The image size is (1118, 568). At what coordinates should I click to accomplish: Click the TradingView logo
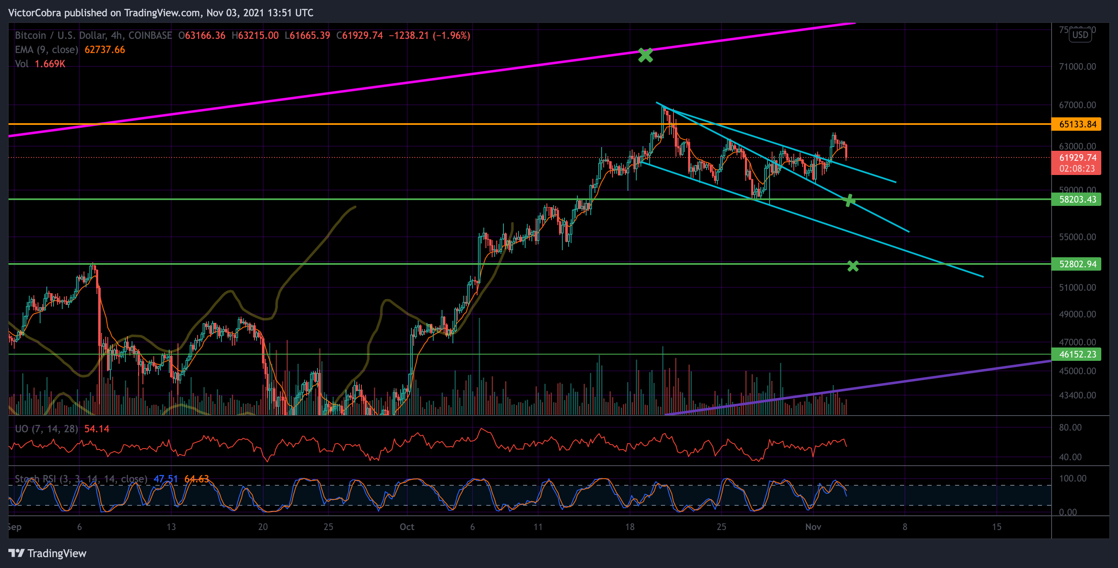pyautogui.click(x=47, y=553)
